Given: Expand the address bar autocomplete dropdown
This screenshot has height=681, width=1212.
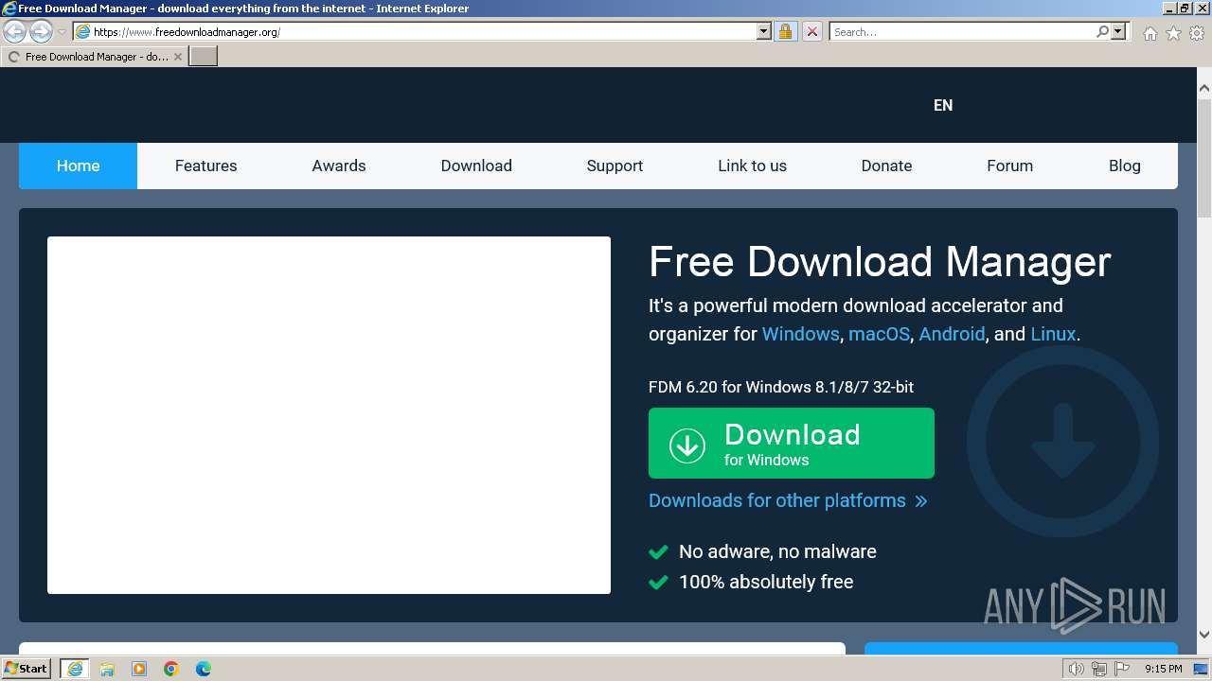Looking at the screenshot, I should [764, 31].
